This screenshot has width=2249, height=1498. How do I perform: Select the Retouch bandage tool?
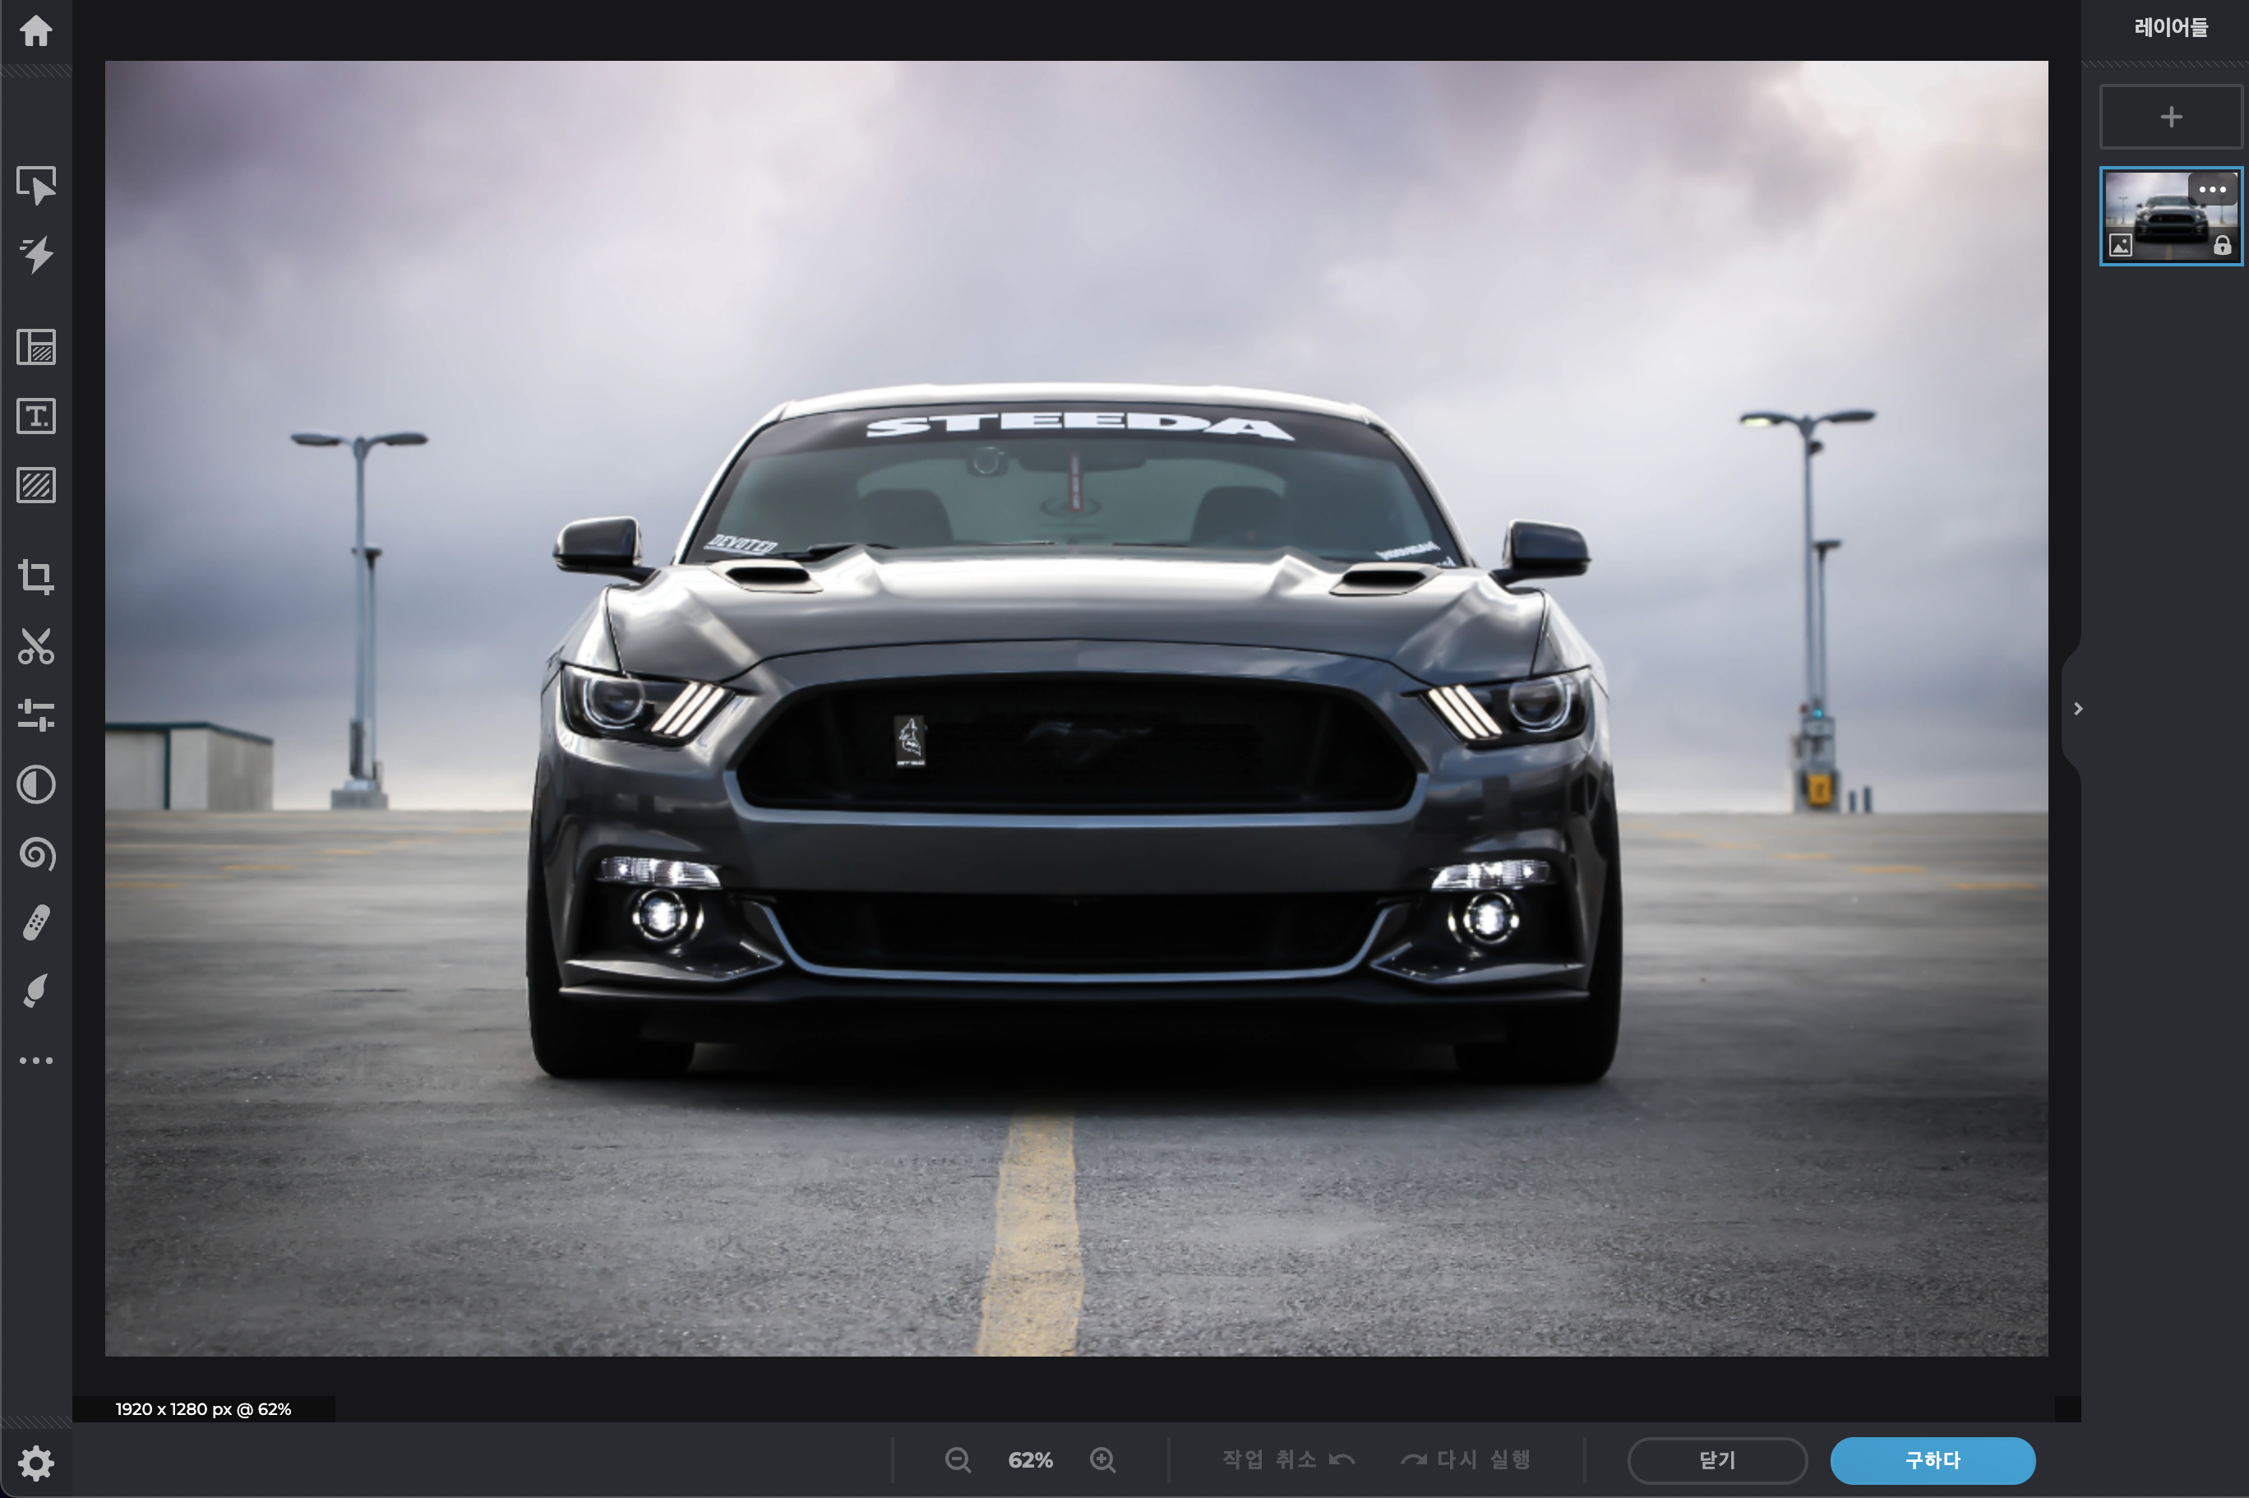[x=36, y=922]
